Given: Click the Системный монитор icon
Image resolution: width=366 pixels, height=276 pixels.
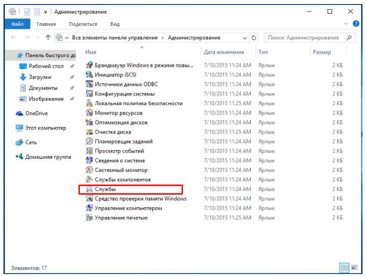Looking at the screenshot, I should coord(89,170).
